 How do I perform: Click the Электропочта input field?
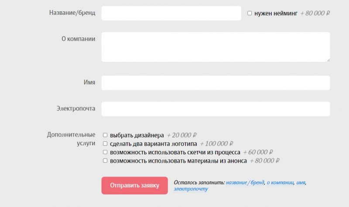pyautogui.click(x=216, y=109)
